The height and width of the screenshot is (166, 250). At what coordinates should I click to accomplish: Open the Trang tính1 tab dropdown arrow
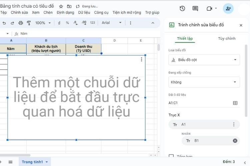tap(47, 162)
